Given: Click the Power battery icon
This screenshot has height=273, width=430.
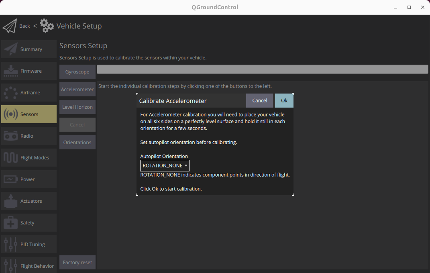Looking at the screenshot, I should click(11, 179).
